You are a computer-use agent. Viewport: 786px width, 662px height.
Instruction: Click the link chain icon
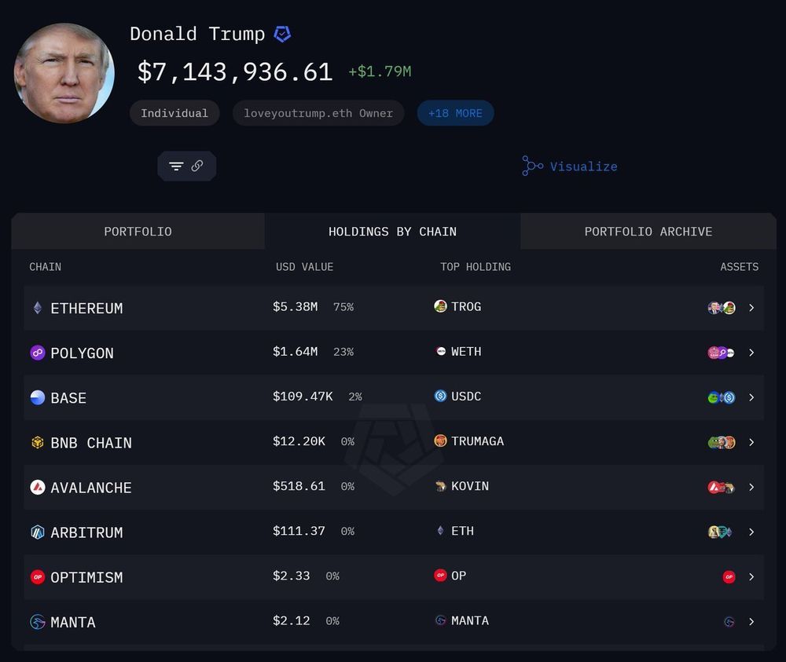coord(197,166)
